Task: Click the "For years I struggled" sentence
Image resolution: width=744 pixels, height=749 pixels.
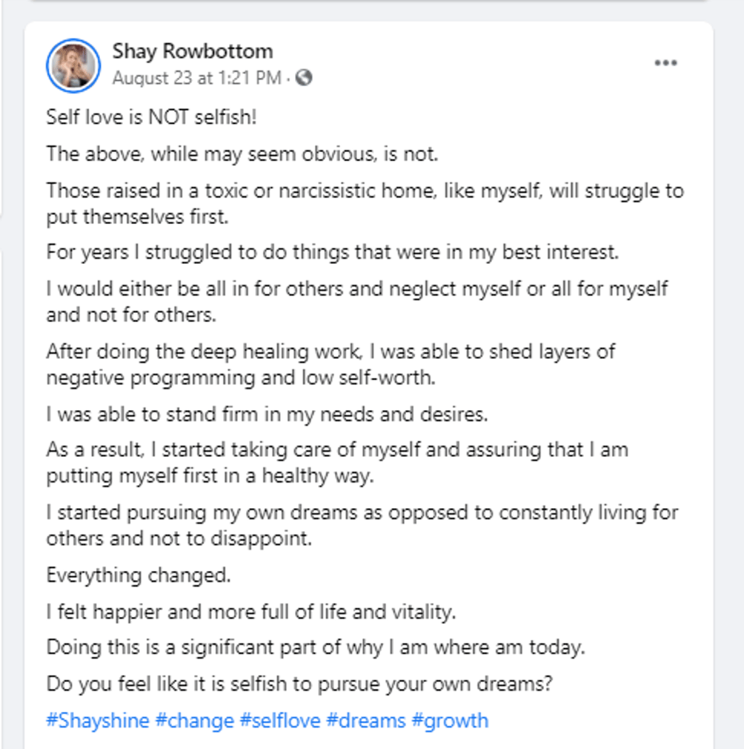Action: 332,251
